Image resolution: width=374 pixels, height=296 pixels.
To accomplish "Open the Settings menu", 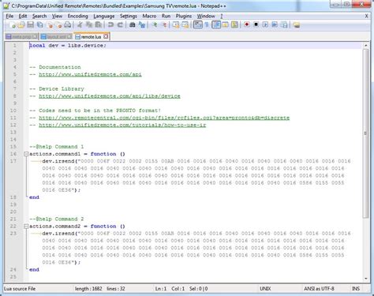I will (129, 16).
